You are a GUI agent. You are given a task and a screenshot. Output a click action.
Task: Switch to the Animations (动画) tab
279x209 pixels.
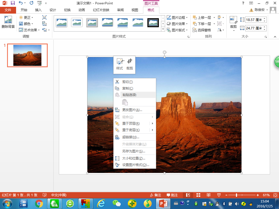point(82,10)
